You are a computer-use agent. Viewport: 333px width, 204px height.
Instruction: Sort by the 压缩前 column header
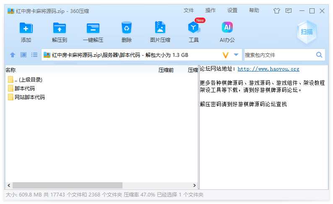166,70
